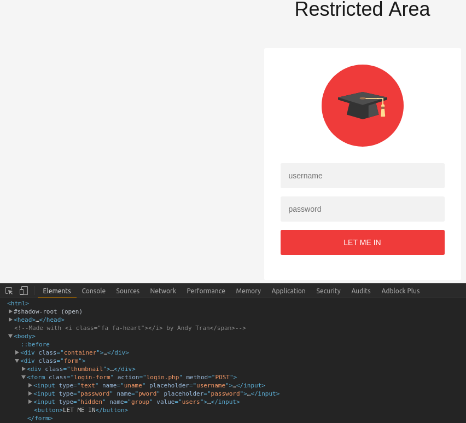This screenshot has height=423, width=466.
Task: Select the ::before pseudo-element line
Action: tap(36, 344)
